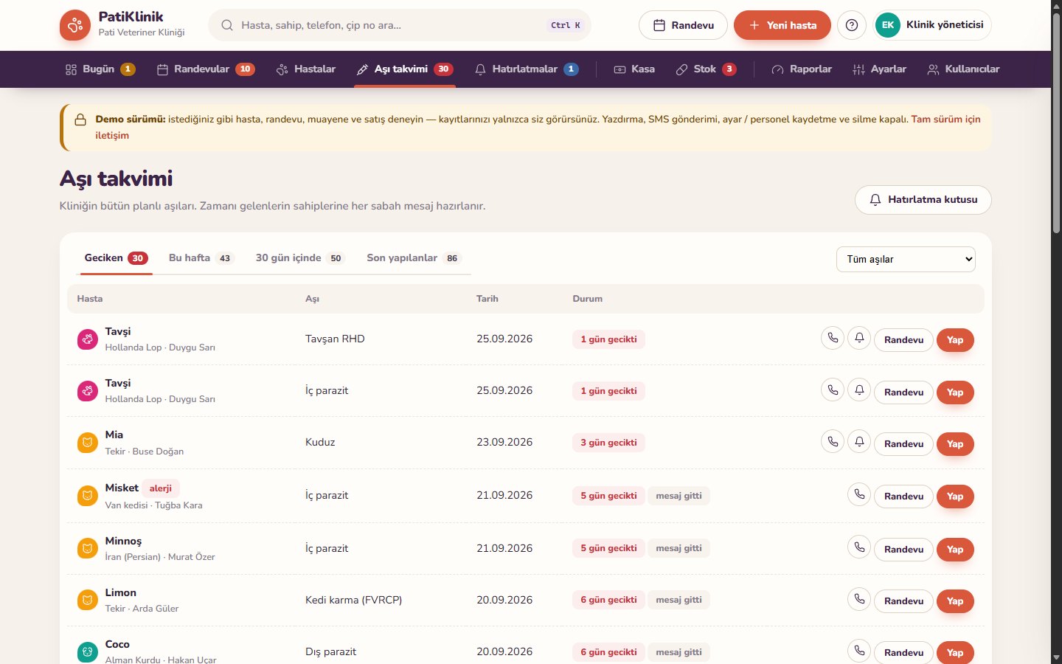Open the 30 gün içinde tab
The height and width of the screenshot is (664, 1062).
tap(299, 258)
